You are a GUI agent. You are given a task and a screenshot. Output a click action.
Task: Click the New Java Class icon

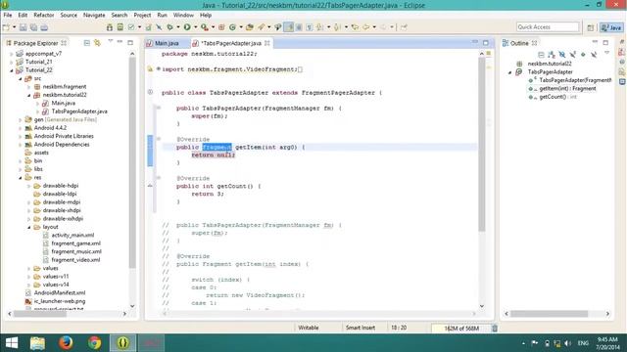232,27
